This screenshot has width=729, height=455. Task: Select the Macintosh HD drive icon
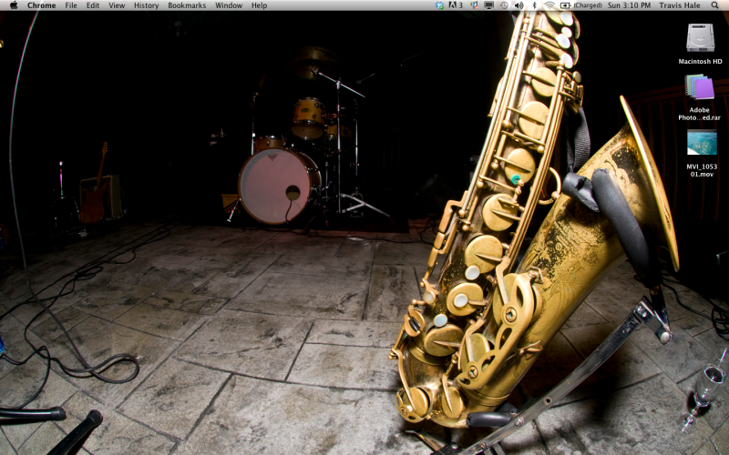click(700, 37)
